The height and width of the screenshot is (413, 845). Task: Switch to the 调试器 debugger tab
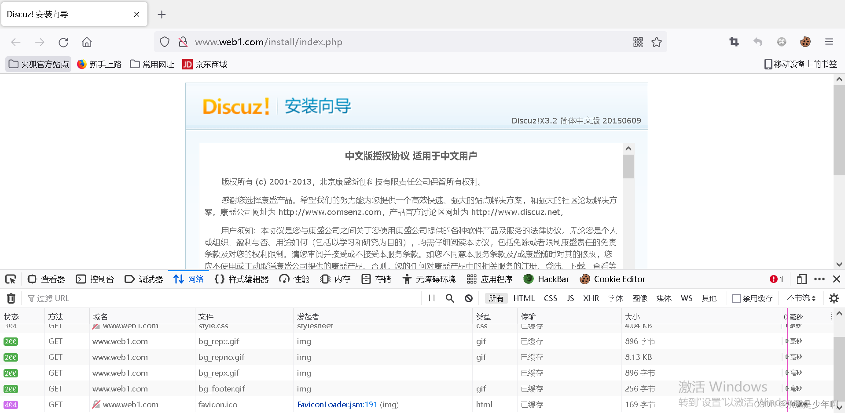coord(144,279)
